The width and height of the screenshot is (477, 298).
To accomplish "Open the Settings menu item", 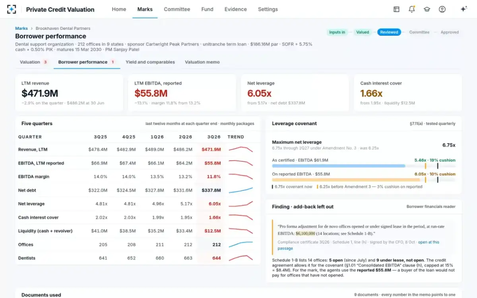I will pos(268,9).
